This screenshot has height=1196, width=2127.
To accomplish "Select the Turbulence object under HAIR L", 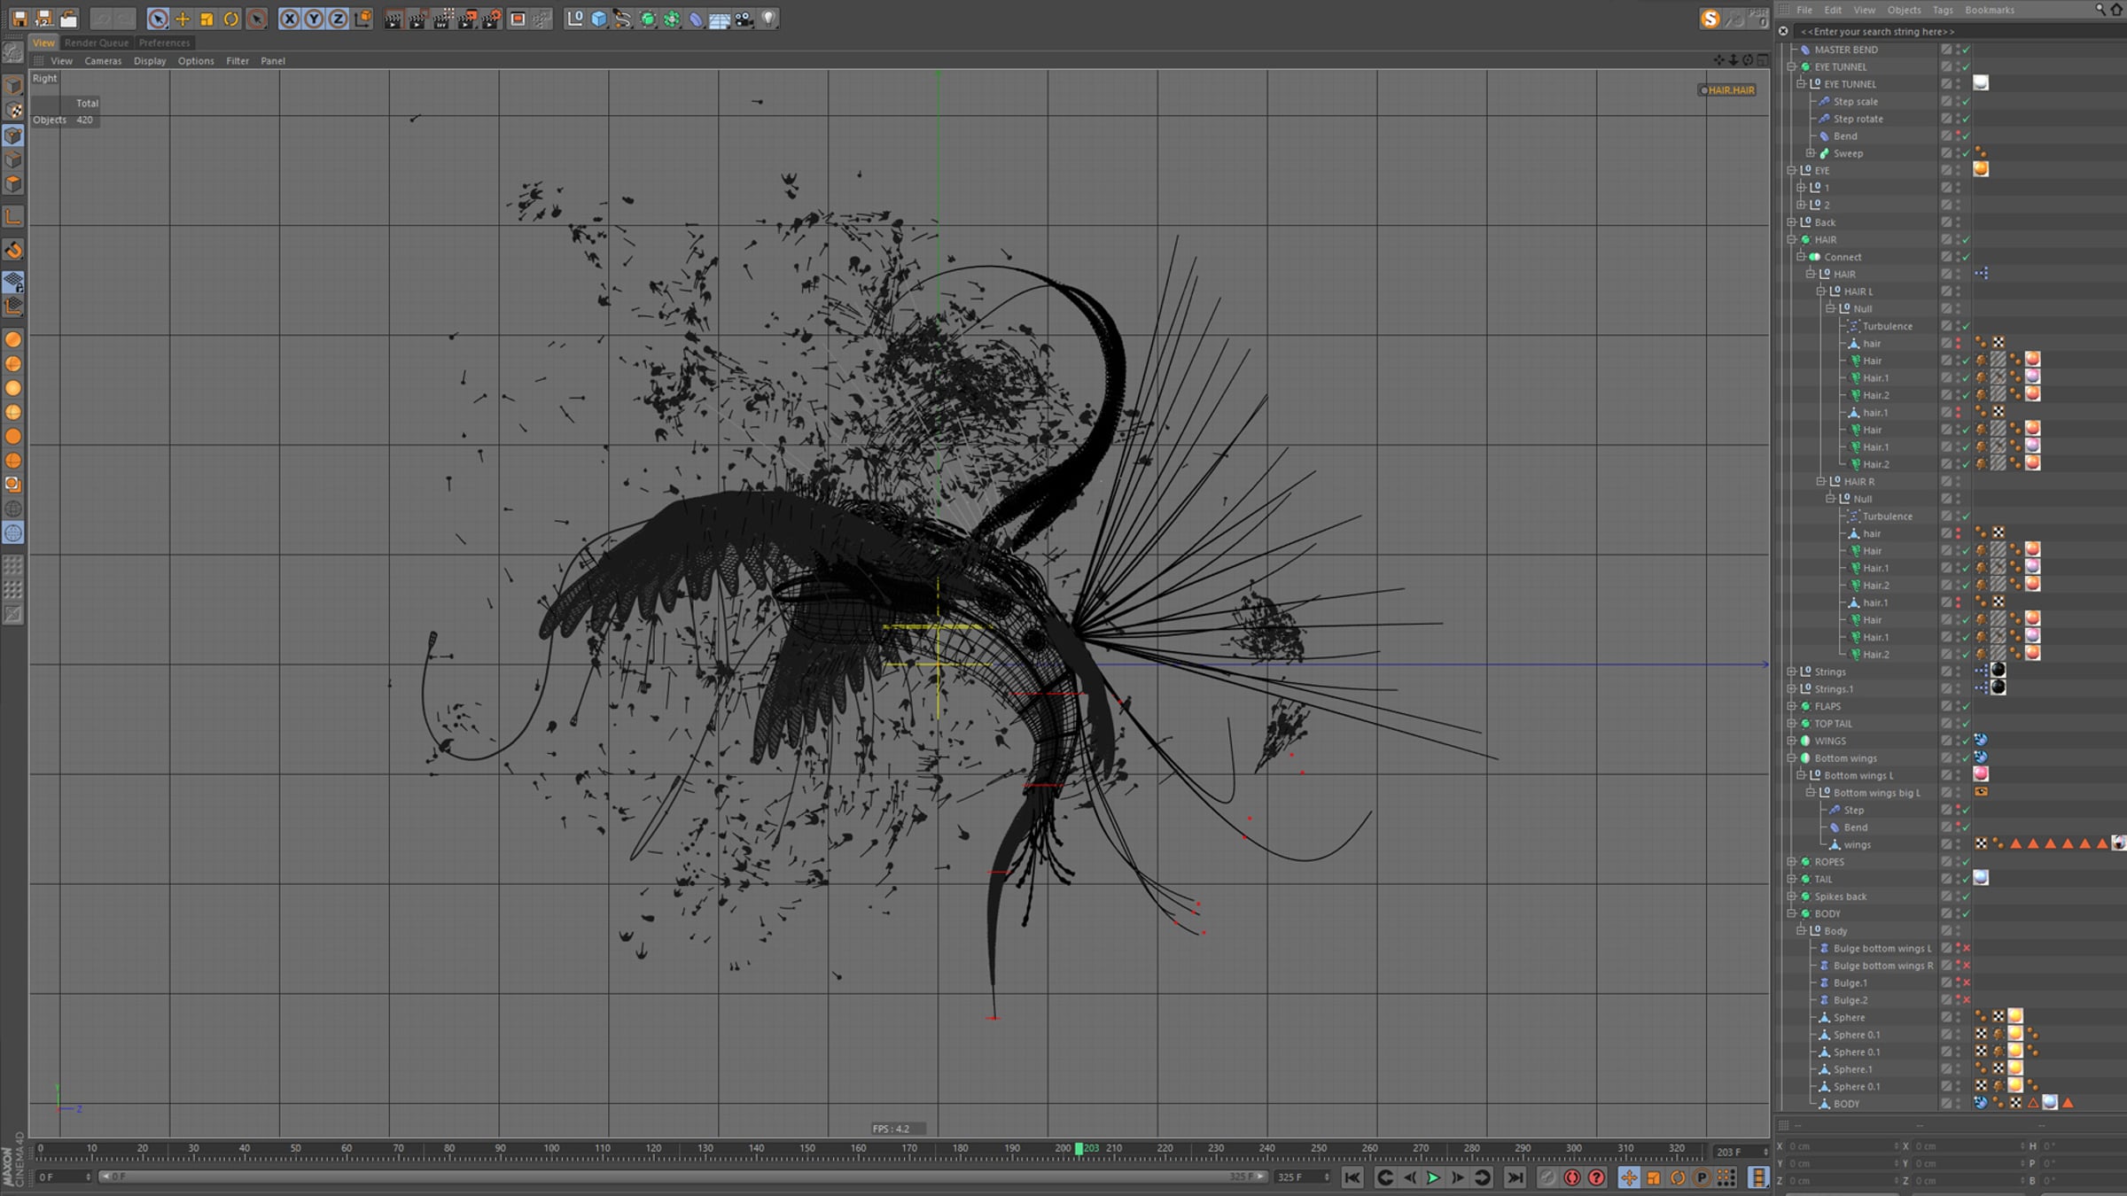I will (x=1888, y=326).
